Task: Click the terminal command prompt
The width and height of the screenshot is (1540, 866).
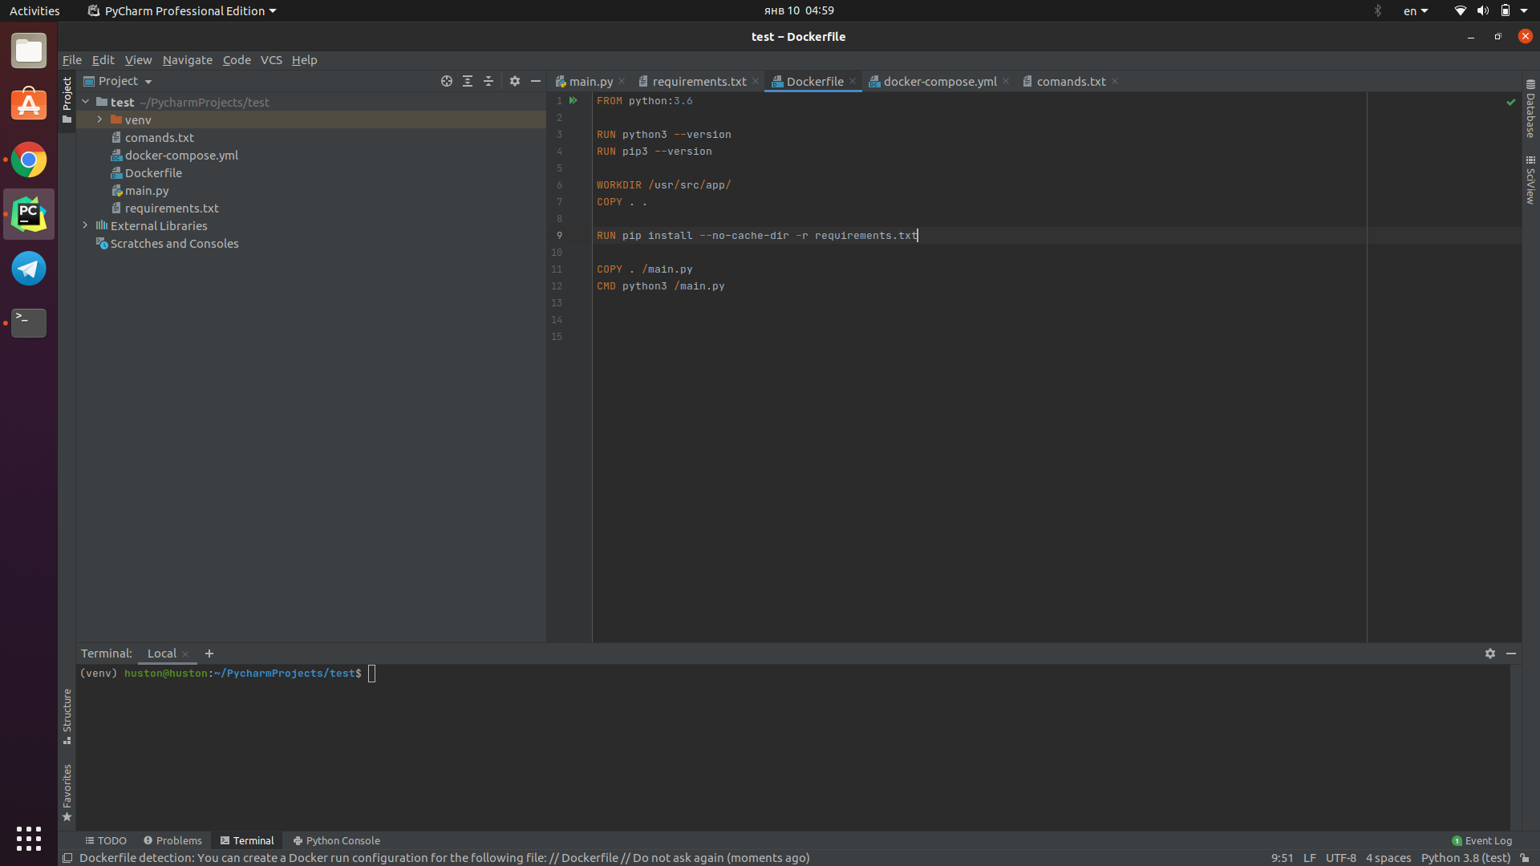Action: [372, 674]
